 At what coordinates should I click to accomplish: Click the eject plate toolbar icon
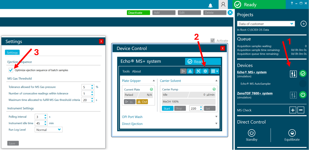[x=190, y=71]
